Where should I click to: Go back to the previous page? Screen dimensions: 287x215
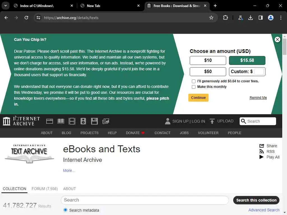tap(6, 18)
